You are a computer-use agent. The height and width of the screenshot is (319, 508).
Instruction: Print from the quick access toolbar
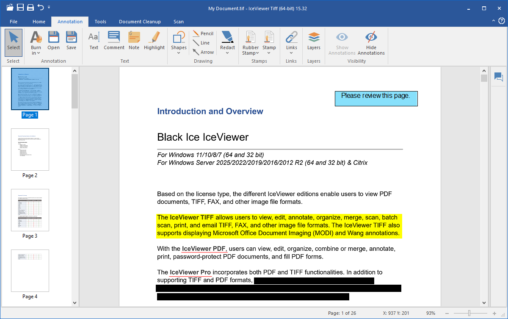pyautogui.click(x=30, y=7)
